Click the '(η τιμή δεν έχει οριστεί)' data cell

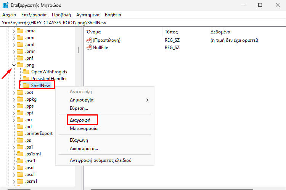pyautogui.click(x=234, y=40)
